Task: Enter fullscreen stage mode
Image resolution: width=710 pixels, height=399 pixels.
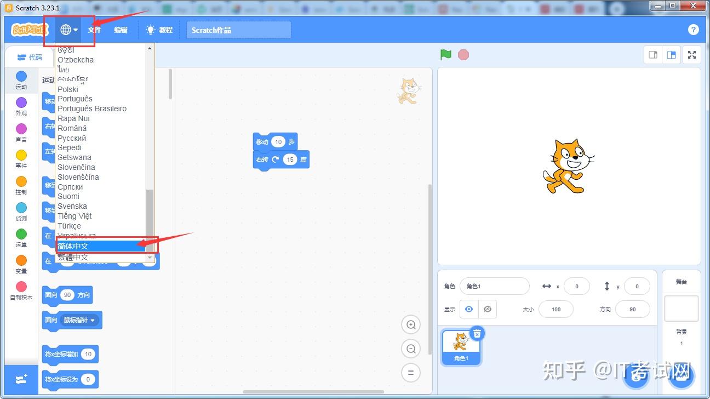Action: [692, 55]
